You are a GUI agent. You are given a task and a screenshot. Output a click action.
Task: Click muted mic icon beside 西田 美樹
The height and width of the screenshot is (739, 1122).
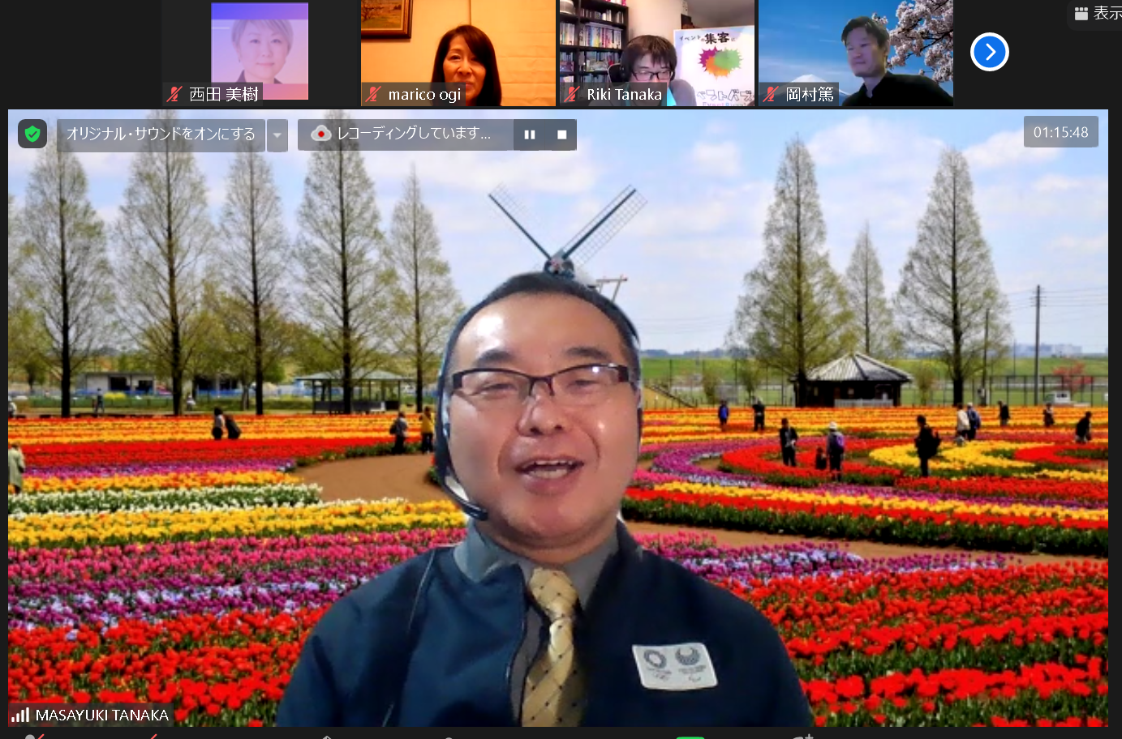point(174,94)
